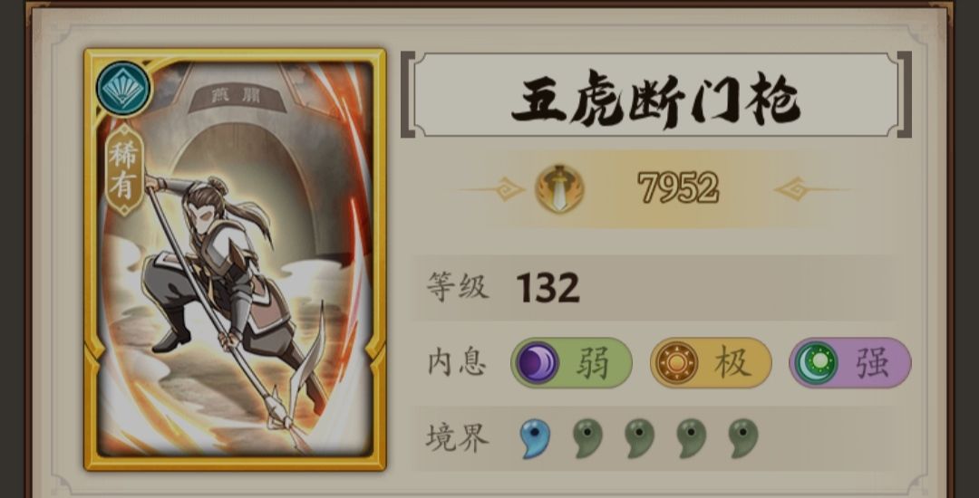Select the green 弱 attribute pill
This screenshot has height=498, width=979.
pyautogui.click(x=571, y=363)
